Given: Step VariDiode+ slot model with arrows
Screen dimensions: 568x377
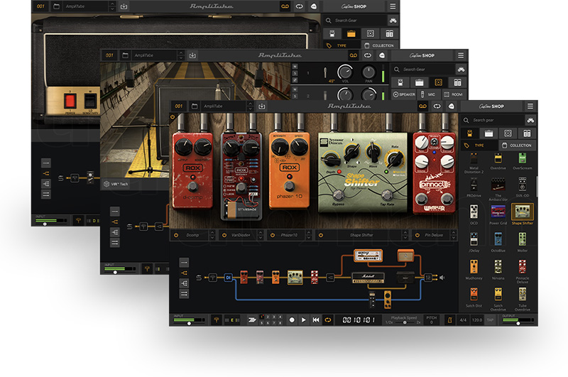Looking at the screenshot, I should [x=261, y=235].
